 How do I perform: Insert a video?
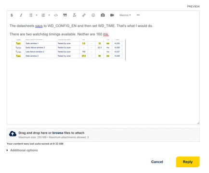pyautogui.click(x=112, y=15)
